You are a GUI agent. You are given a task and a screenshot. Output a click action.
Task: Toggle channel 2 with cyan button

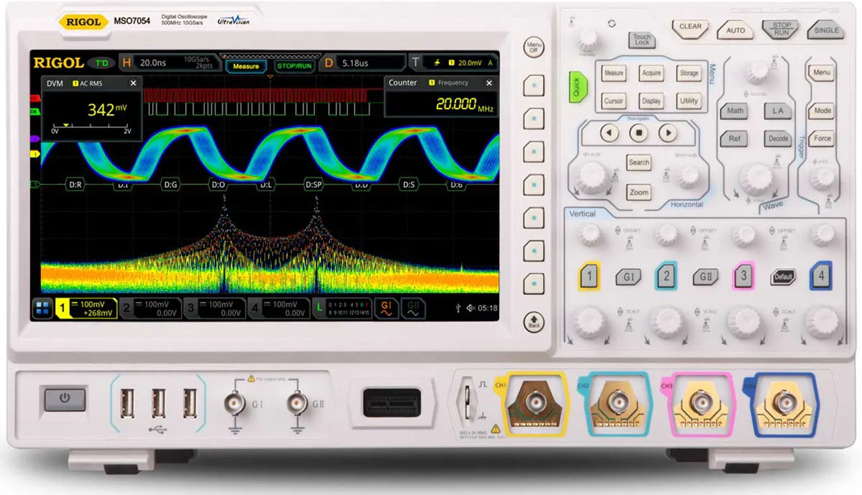tap(666, 276)
